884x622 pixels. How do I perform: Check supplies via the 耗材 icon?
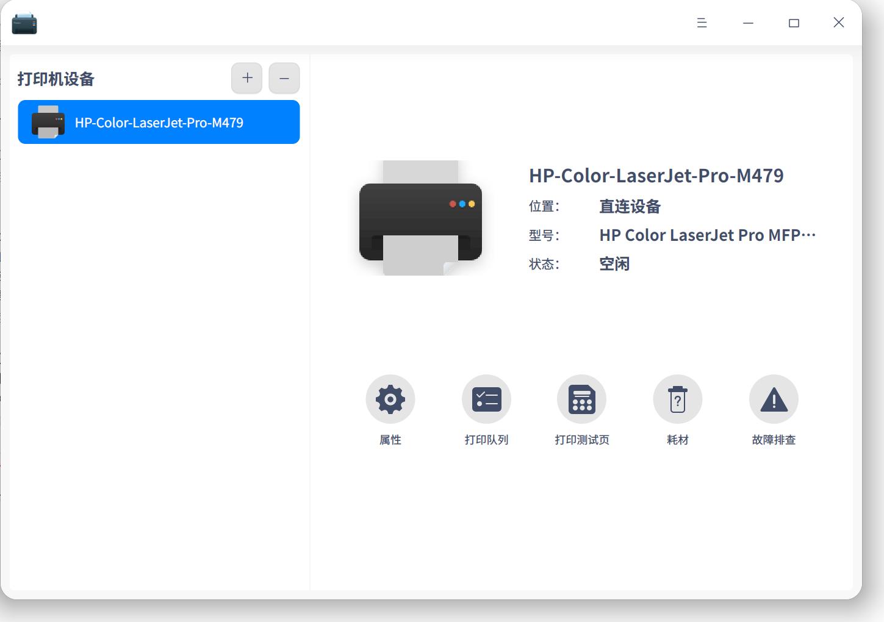click(x=678, y=399)
